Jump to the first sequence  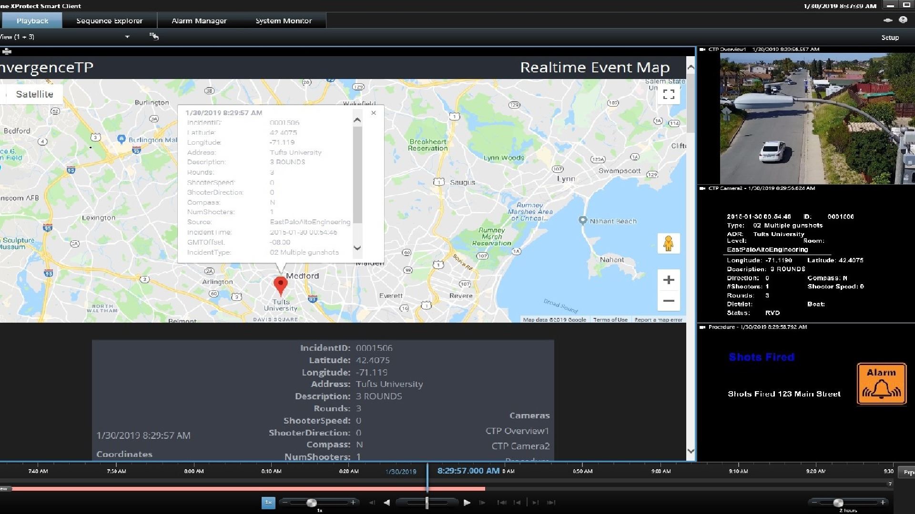pos(501,503)
